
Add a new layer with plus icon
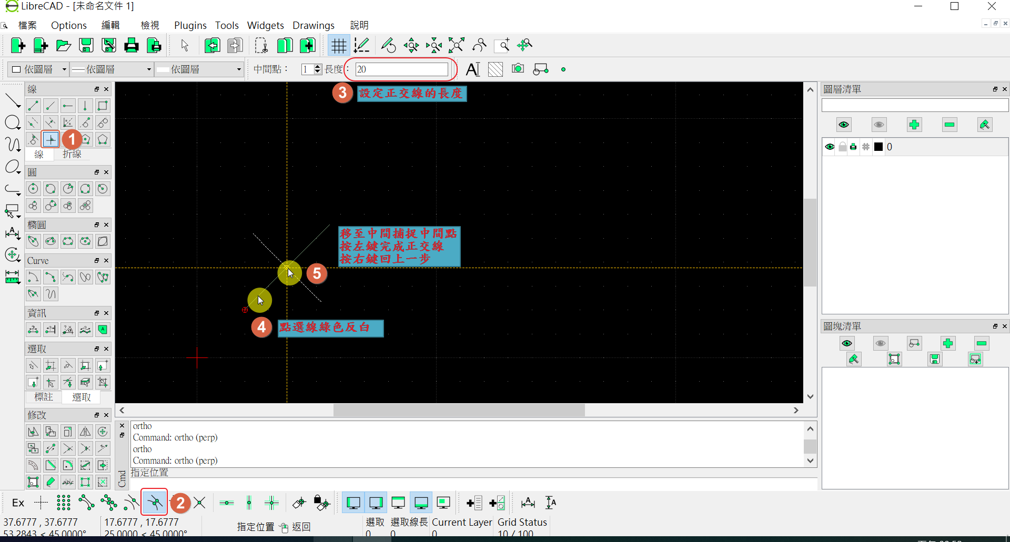pyautogui.click(x=914, y=125)
